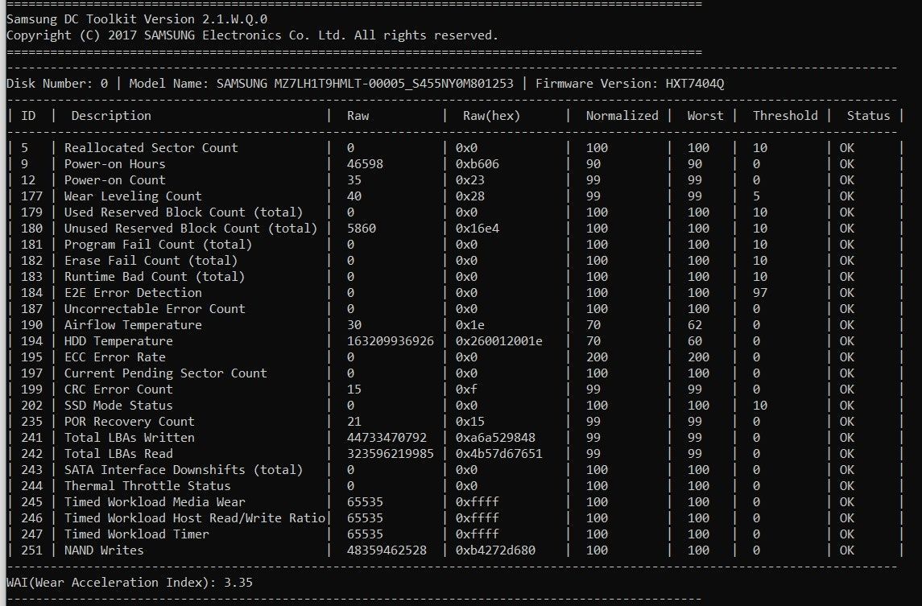Click 'Timed Workload Media Wear' description

coord(155,502)
